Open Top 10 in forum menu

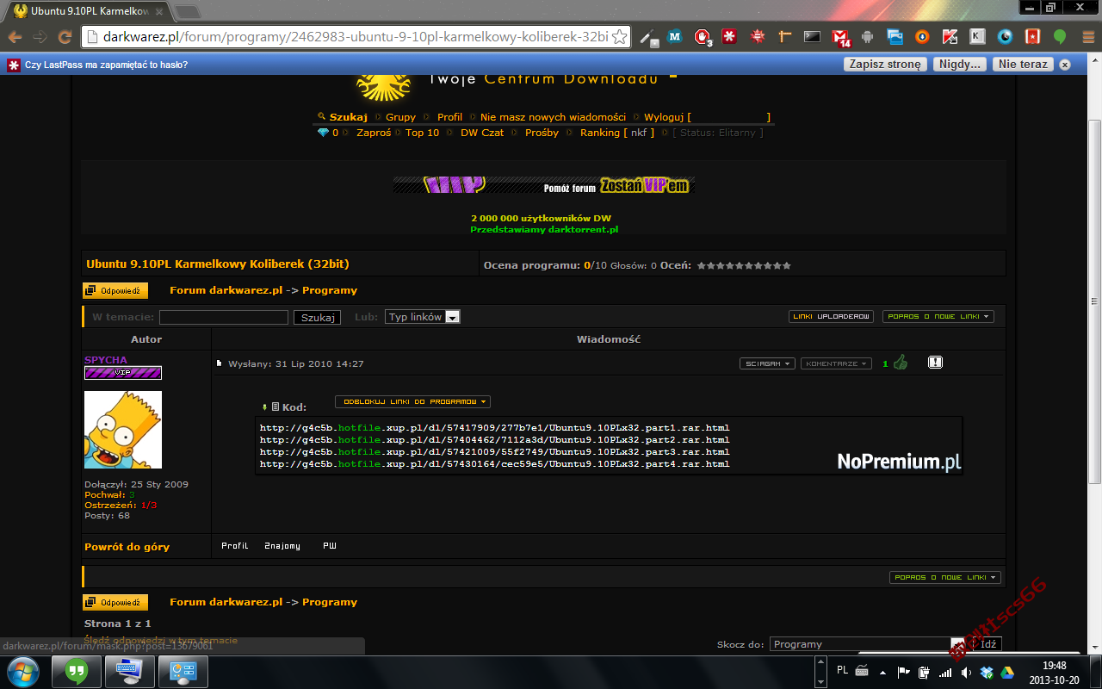422,133
